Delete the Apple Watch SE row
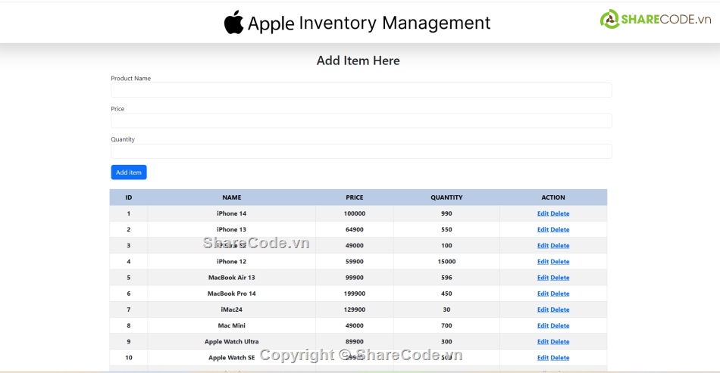Viewport: 720px width, 373px height. (x=560, y=358)
